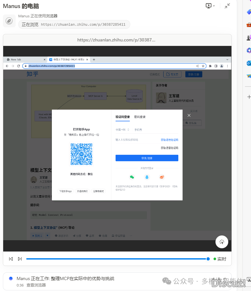Switch to the 密码登录 tab
Screen dimensions: 251x291
tap(140, 117)
